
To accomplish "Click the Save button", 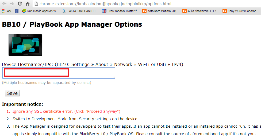I will coord(12,93).
